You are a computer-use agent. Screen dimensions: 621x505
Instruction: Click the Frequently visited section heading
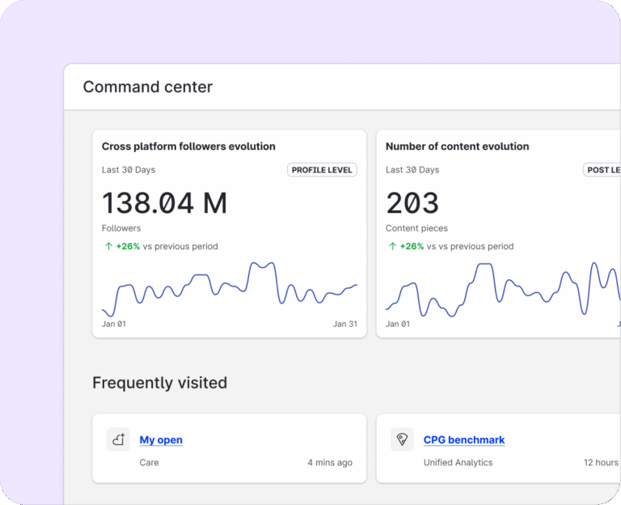pyautogui.click(x=159, y=383)
